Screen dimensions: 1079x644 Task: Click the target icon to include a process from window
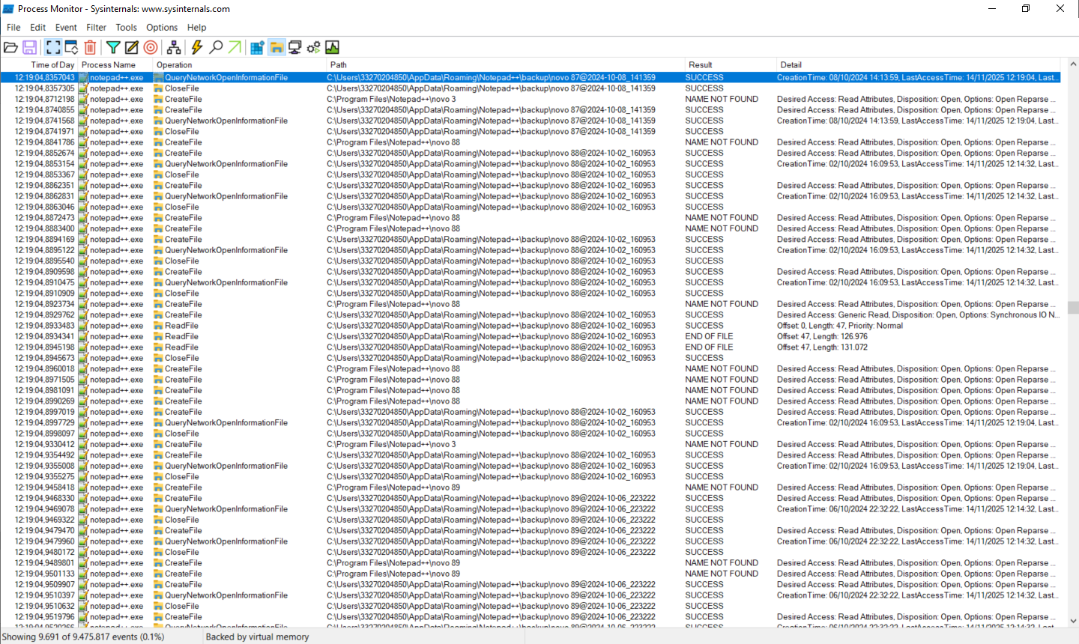point(151,48)
